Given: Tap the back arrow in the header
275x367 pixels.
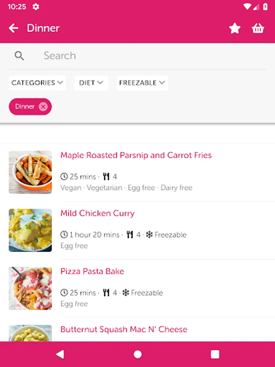Looking at the screenshot, I should [13, 28].
